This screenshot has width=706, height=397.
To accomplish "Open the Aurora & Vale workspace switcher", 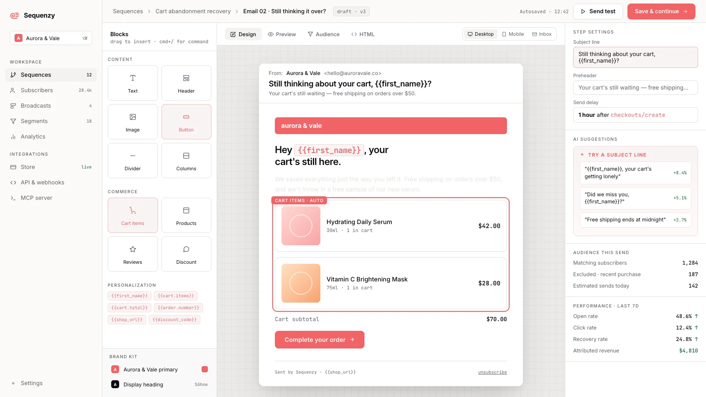I will click(51, 38).
